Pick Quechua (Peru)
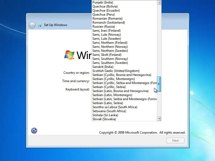 pos(124,14)
